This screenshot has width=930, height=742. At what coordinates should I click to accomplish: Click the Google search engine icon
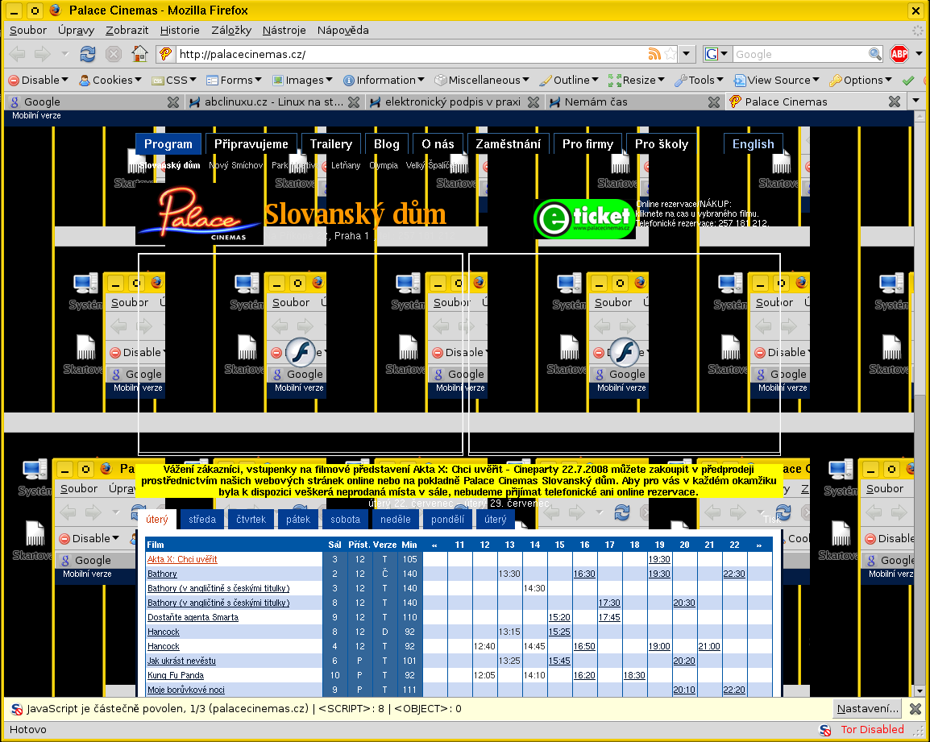coord(712,54)
